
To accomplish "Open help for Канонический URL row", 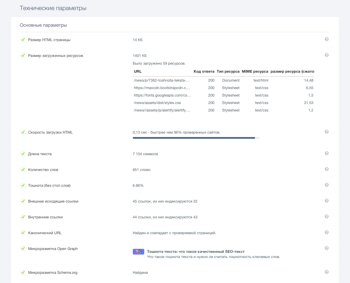I will coord(326,232).
